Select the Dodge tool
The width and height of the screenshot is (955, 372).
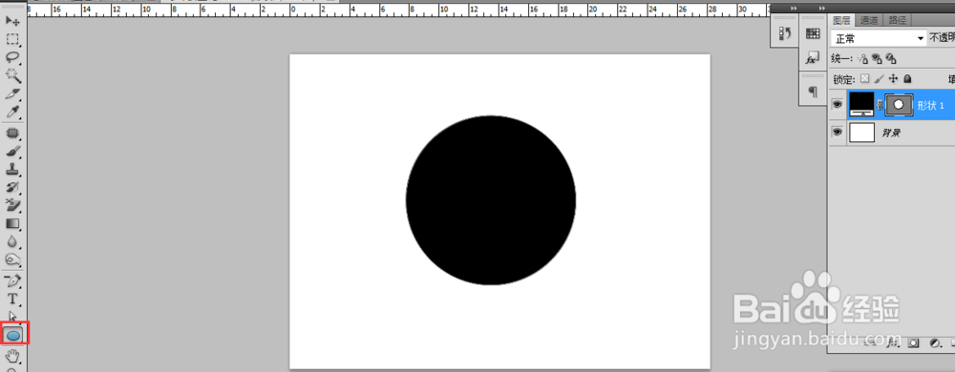(x=12, y=260)
